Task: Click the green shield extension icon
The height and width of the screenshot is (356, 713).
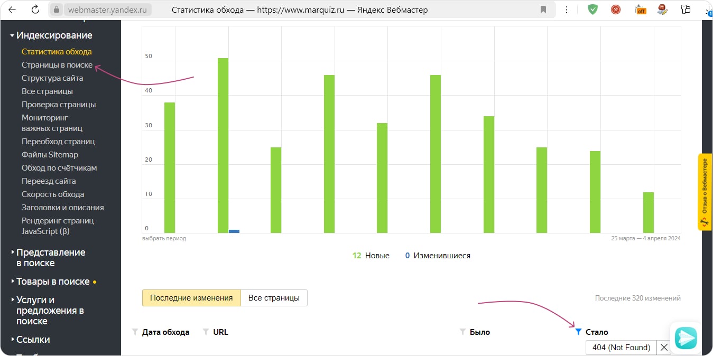Action: (x=592, y=10)
